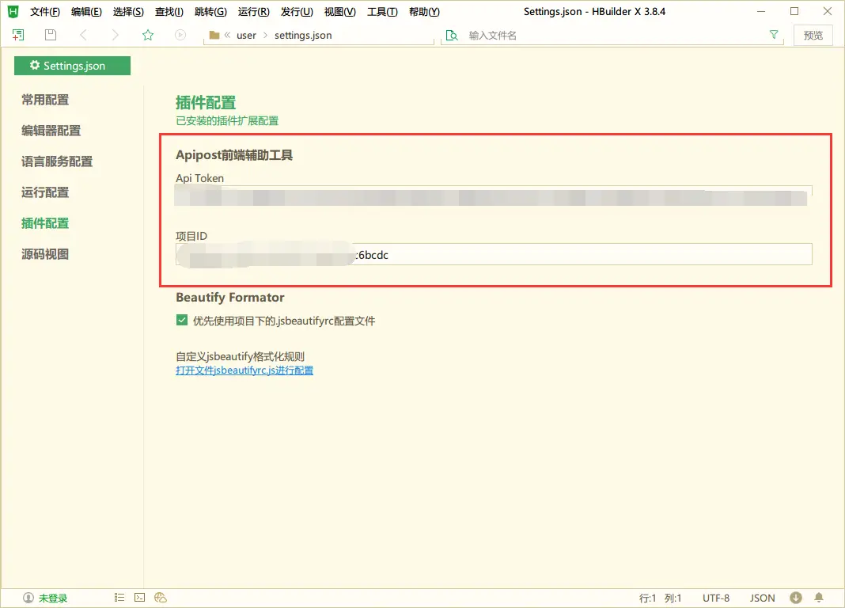Open the 选择(S) menu

pos(128,12)
